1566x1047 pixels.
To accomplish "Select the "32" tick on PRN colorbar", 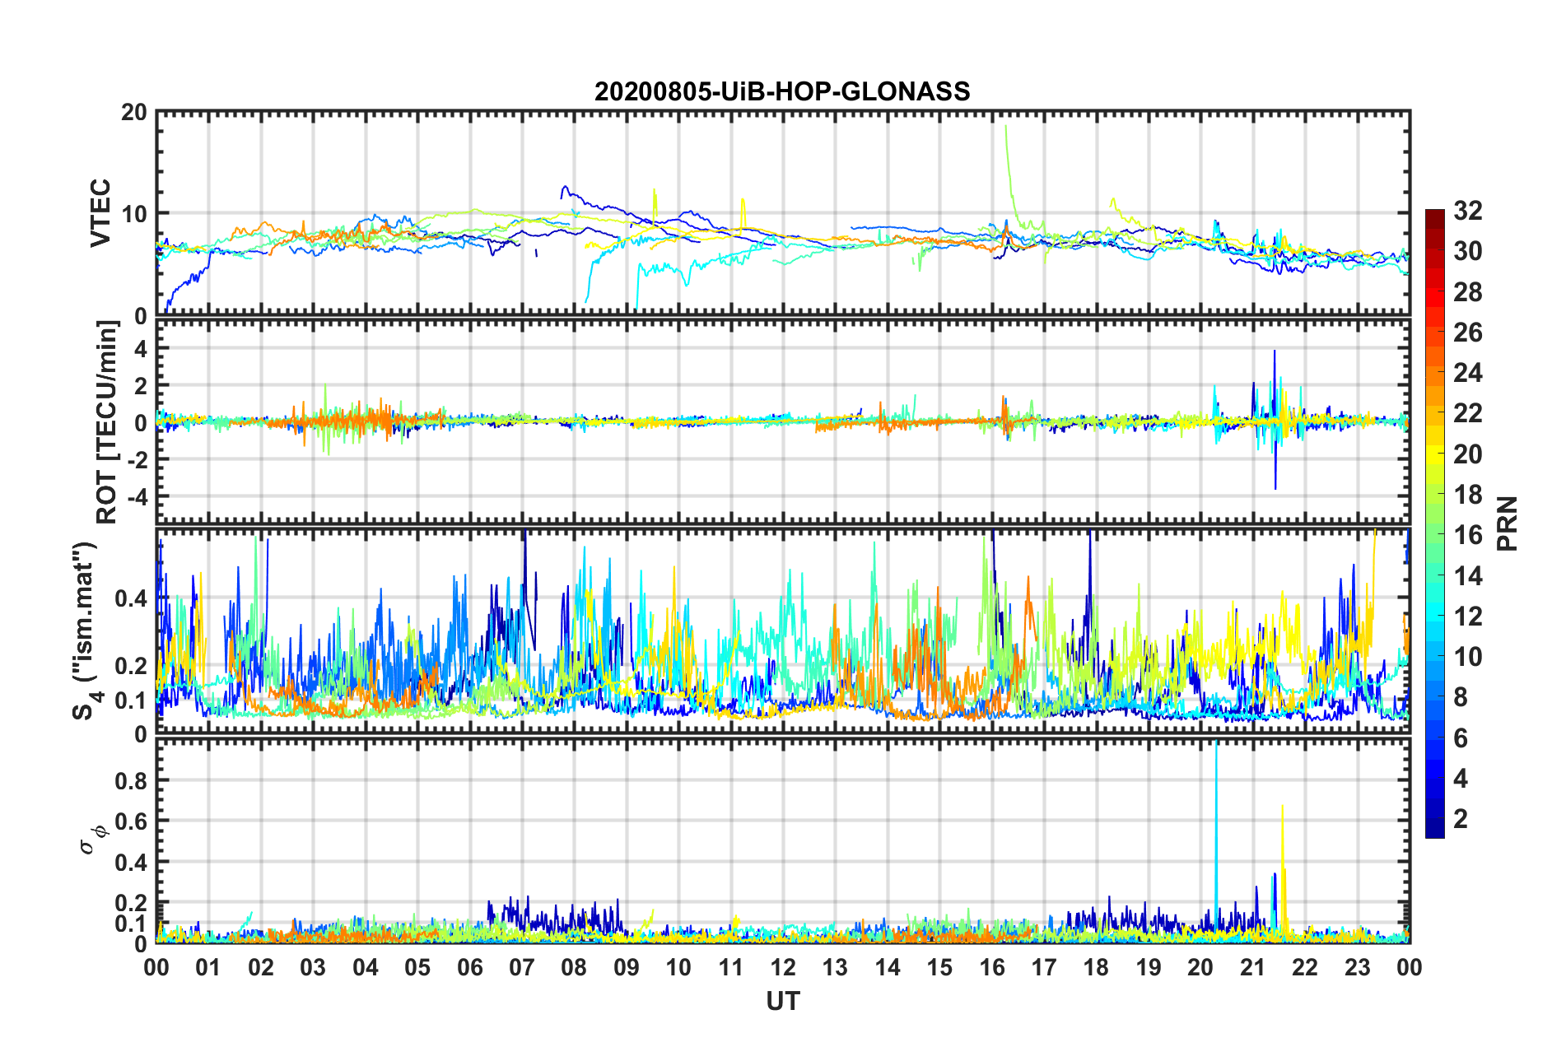I will pyautogui.click(x=1468, y=211).
